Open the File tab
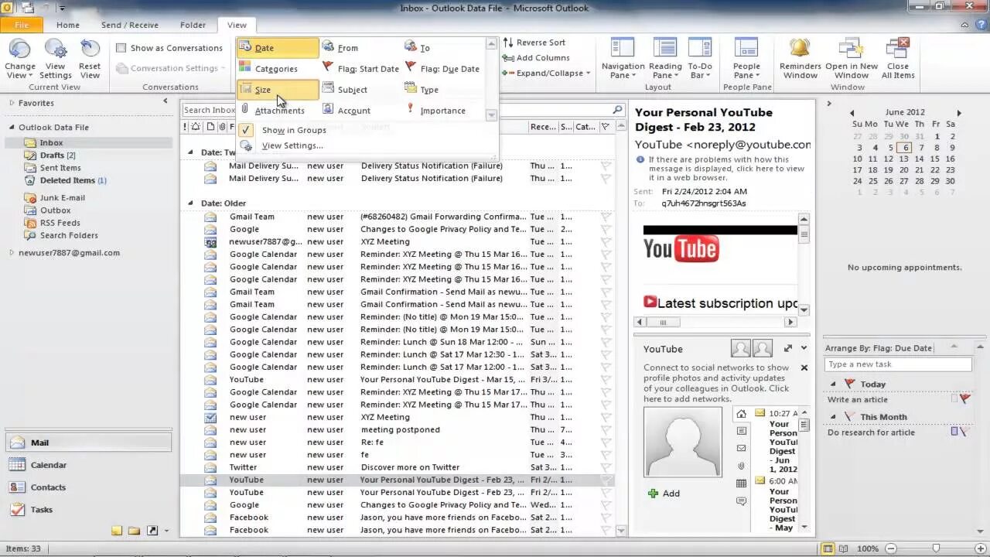Image resolution: width=990 pixels, height=557 pixels. pos(22,25)
